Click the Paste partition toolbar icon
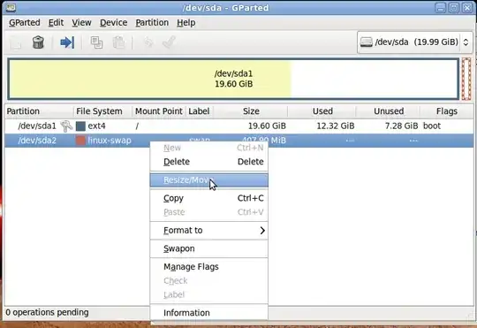Image resolution: width=477 pixels, height=328 pixels. pyautogui.click(x=118, y=42)
